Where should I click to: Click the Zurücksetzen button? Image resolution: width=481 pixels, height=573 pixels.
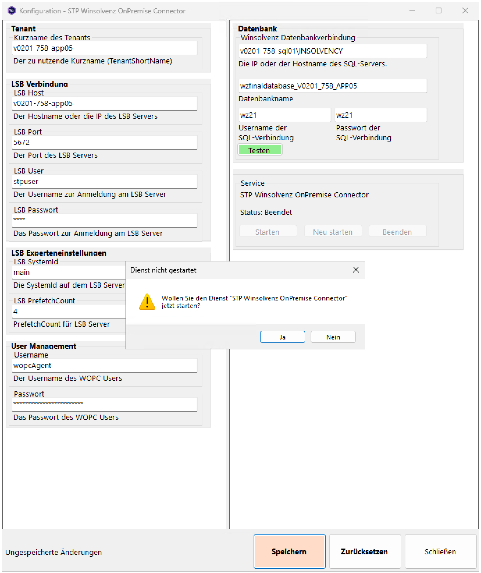[365, 551]
